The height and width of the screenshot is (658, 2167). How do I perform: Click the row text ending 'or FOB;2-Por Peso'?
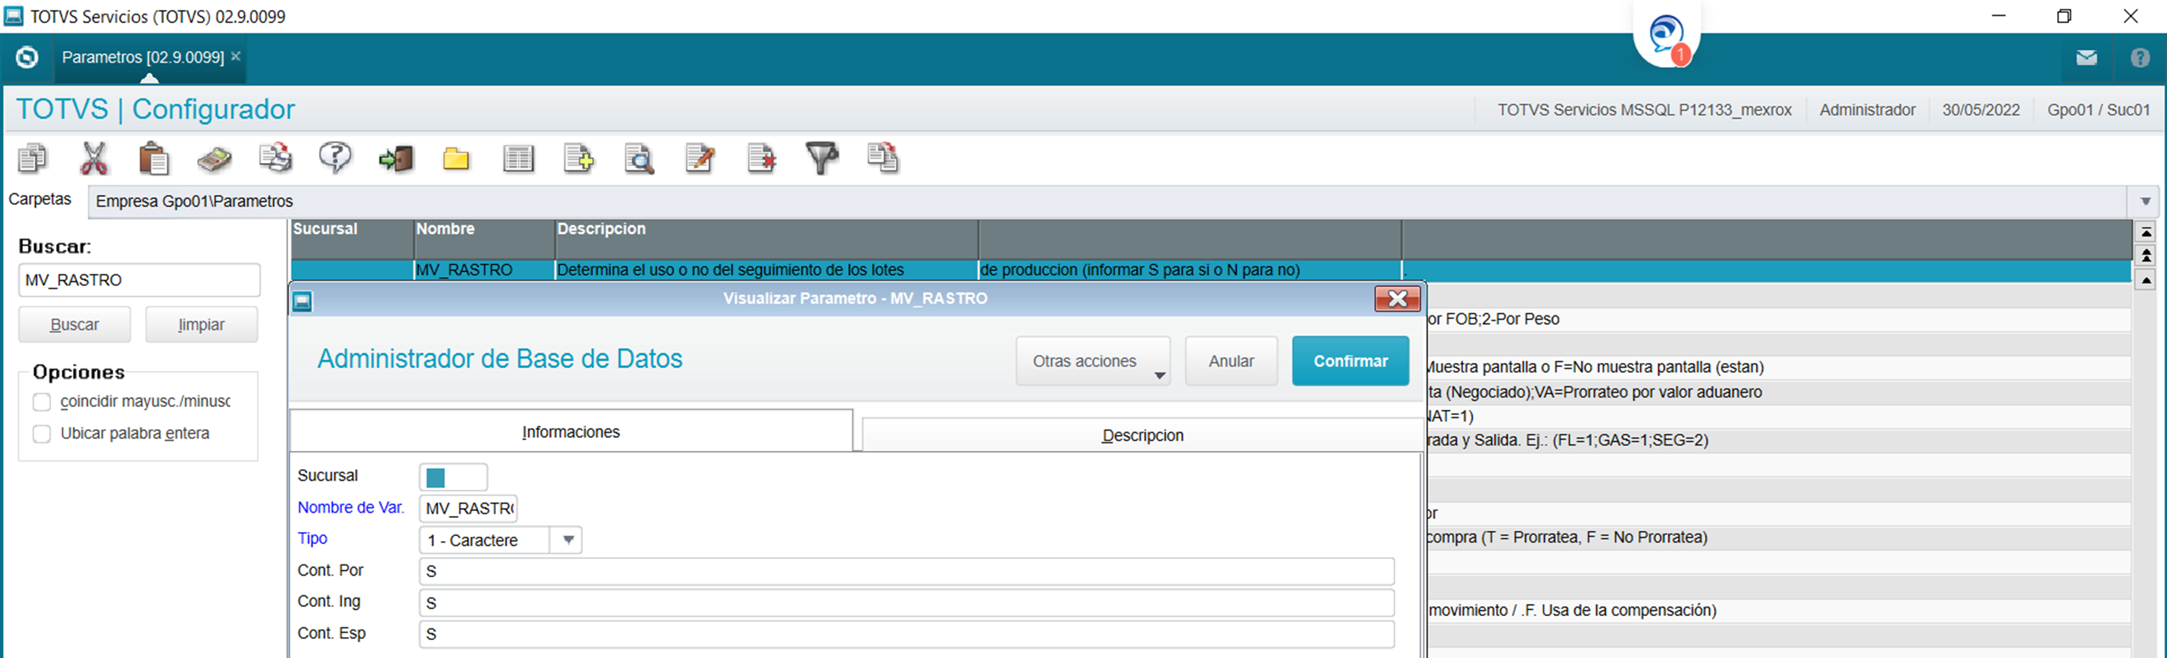1493,320
